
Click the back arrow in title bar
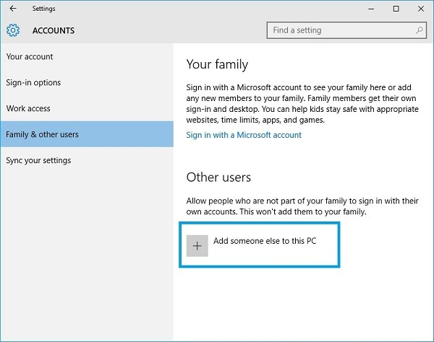[12, 9]
